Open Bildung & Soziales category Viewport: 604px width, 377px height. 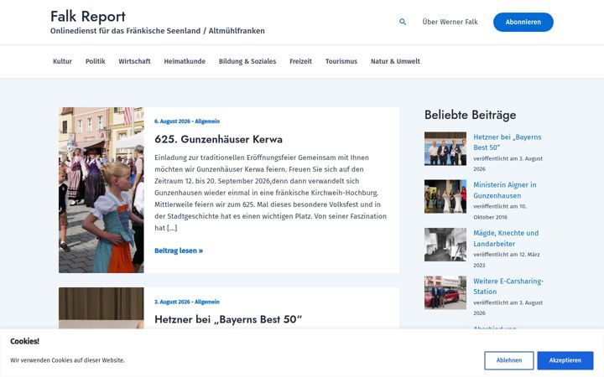247,61
